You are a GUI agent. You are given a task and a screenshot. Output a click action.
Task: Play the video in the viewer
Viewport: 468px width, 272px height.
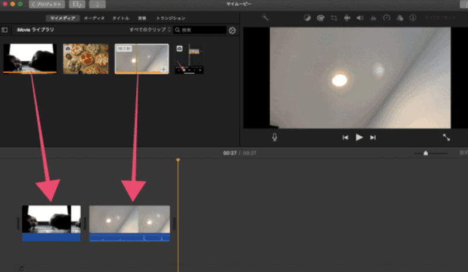click(x=359, y=137)
